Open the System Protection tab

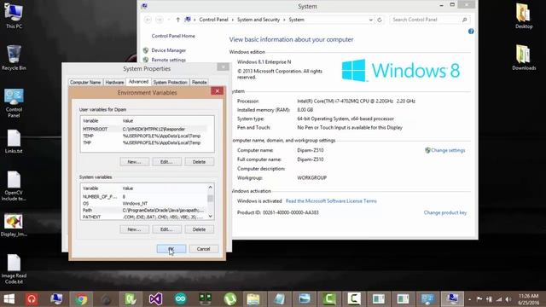click(x=171, y=83)
